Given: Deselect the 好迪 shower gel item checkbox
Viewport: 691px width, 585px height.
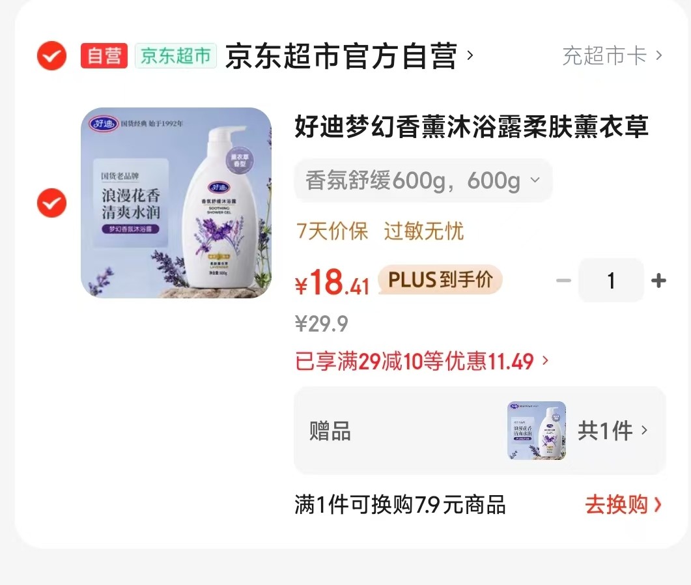Looking at the screenshot, I should point(51,203).
